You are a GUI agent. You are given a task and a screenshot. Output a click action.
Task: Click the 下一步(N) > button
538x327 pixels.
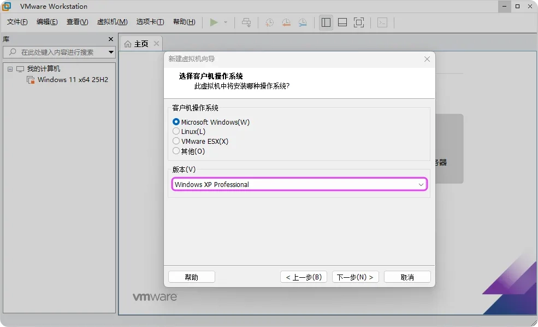pyautogui.click(x=355, y=277)
